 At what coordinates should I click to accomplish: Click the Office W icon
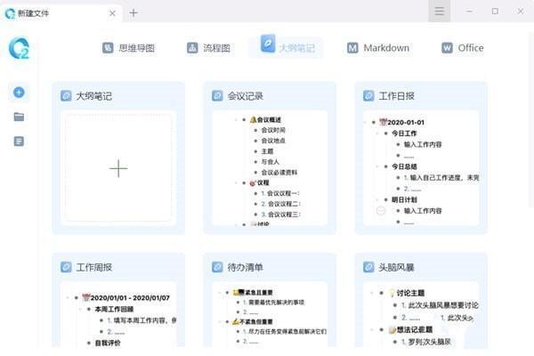pyautogui.click(x=447, y=48)
